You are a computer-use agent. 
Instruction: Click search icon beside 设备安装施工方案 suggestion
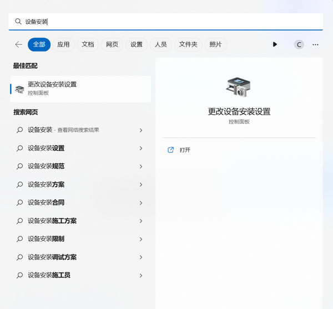pos(20,221)
